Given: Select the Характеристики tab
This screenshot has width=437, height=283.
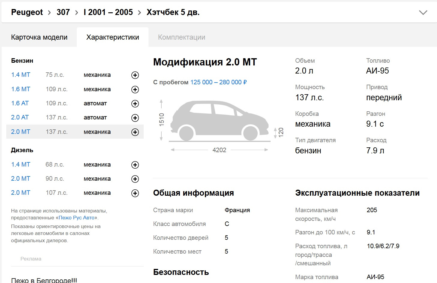Looking at the screenshot, I should pyautogui.click(x=112, y=37).
